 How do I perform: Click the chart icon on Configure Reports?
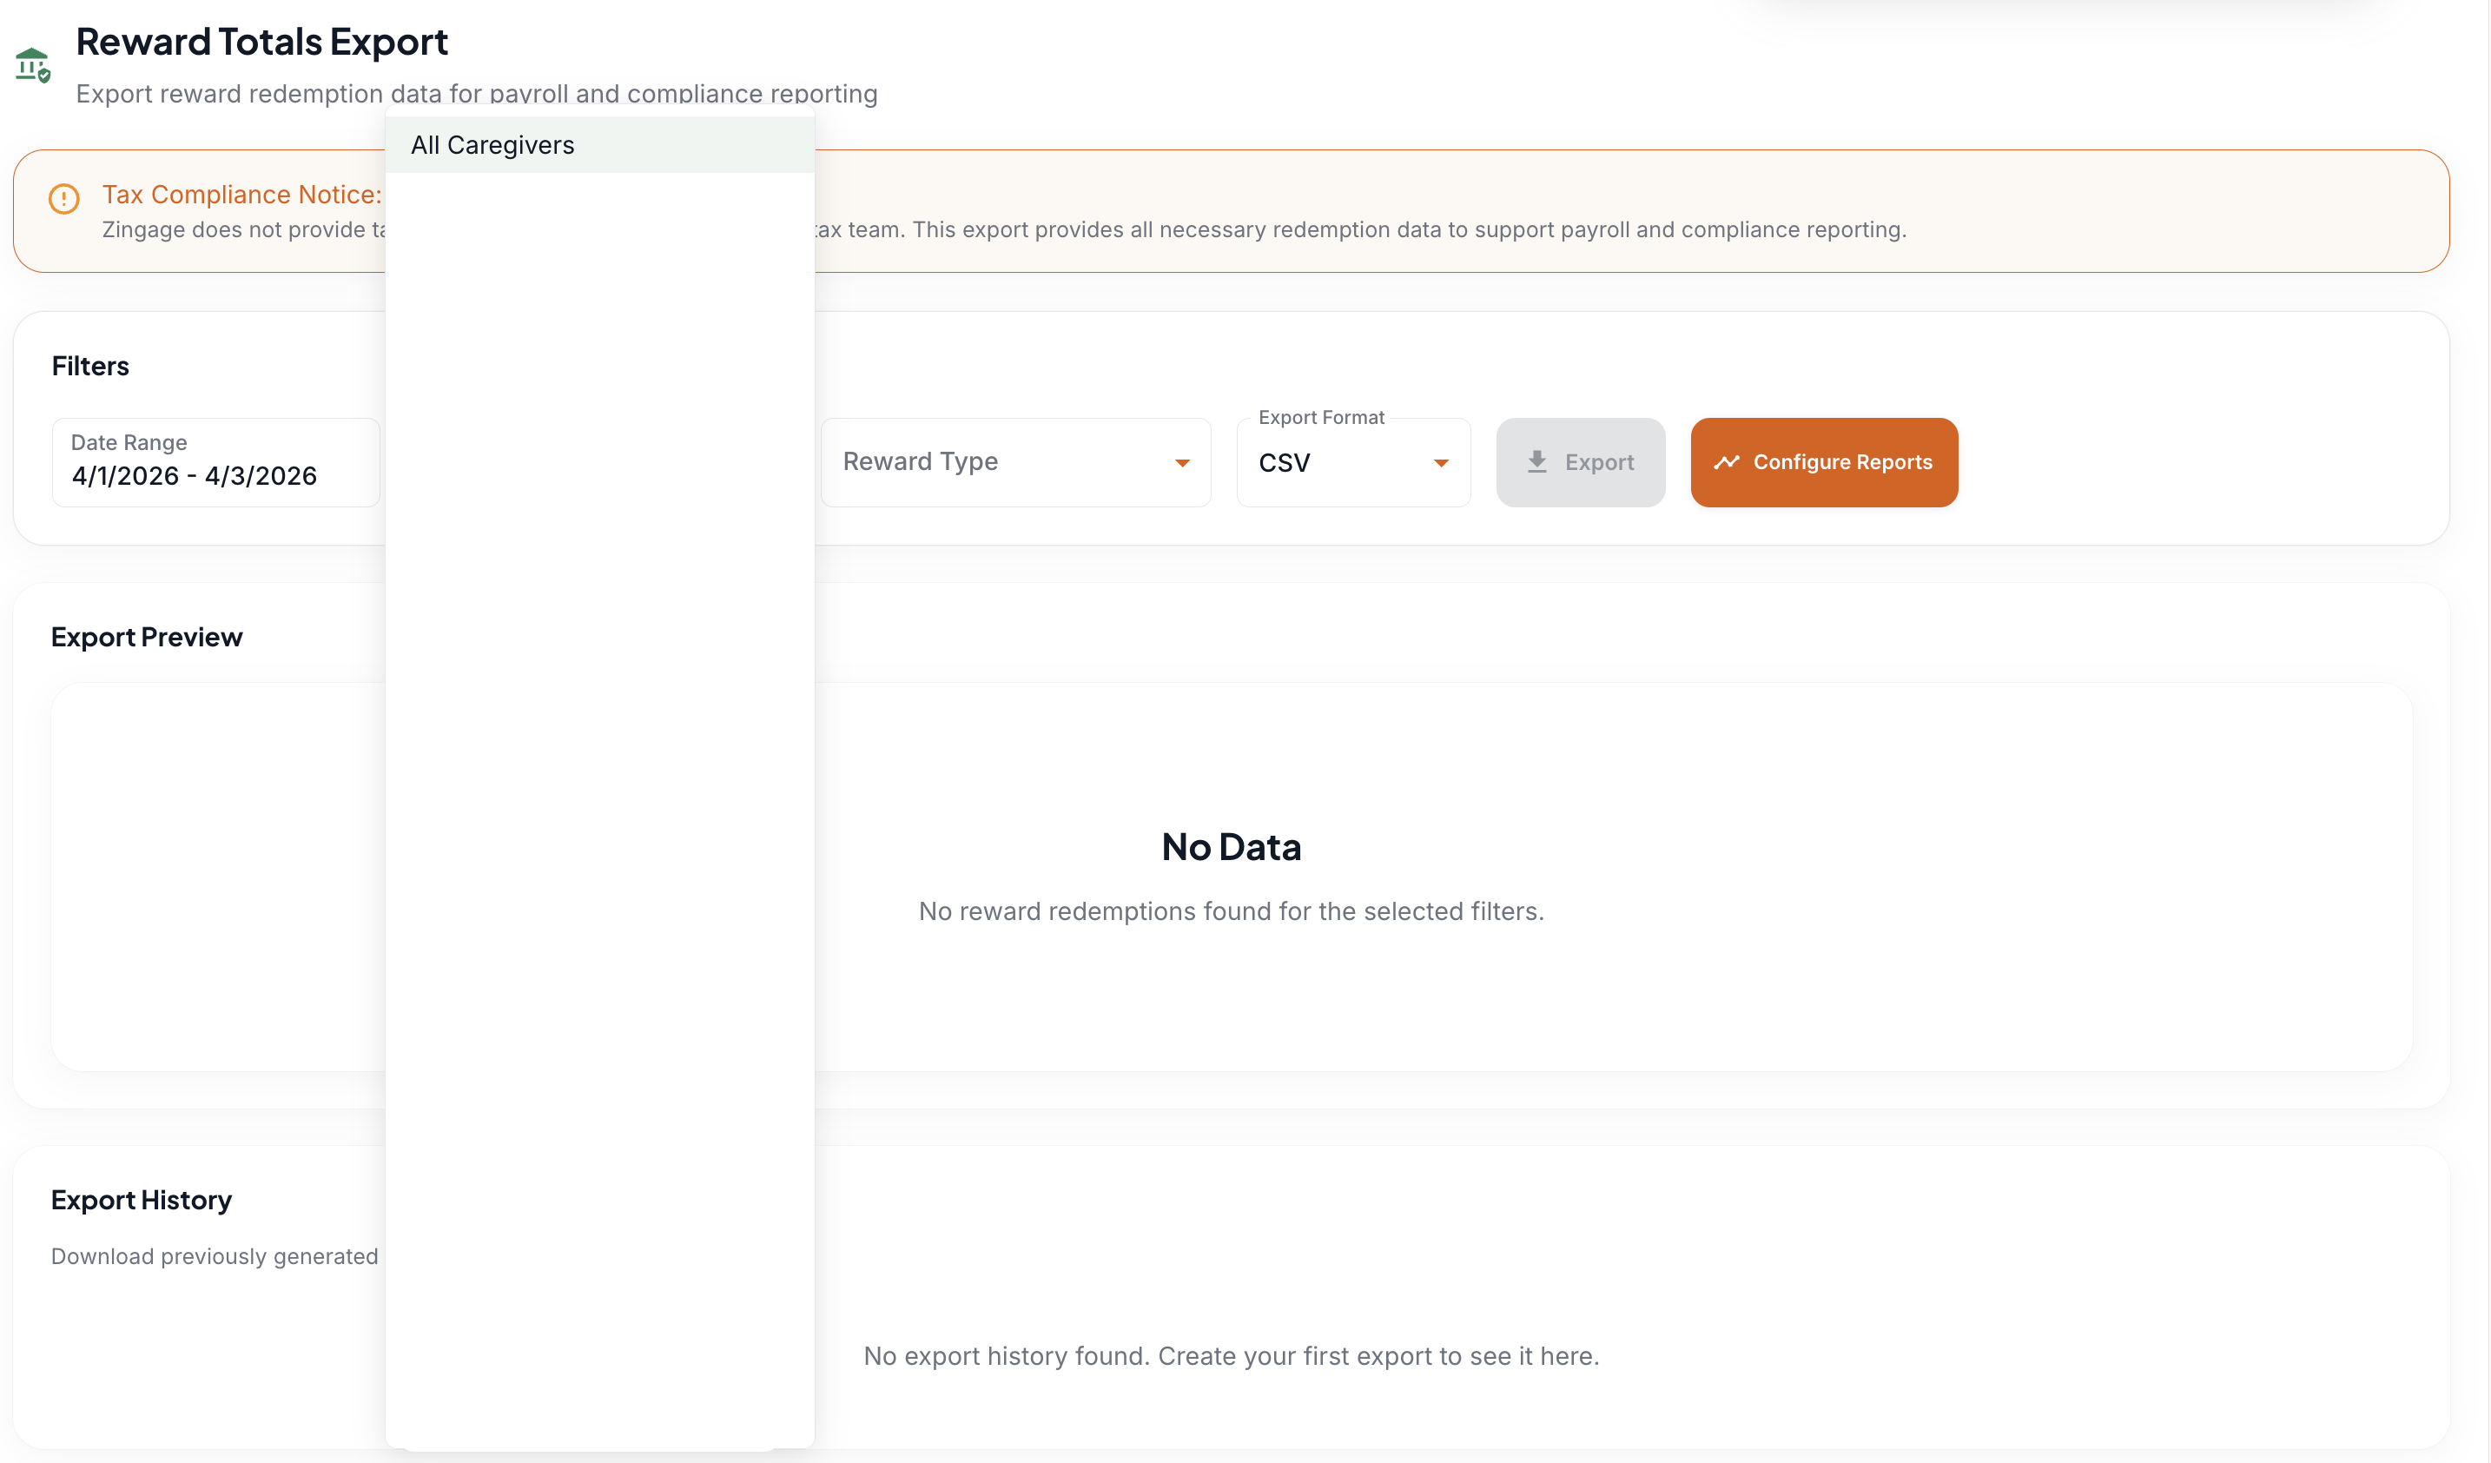[x=1726, y=461]
